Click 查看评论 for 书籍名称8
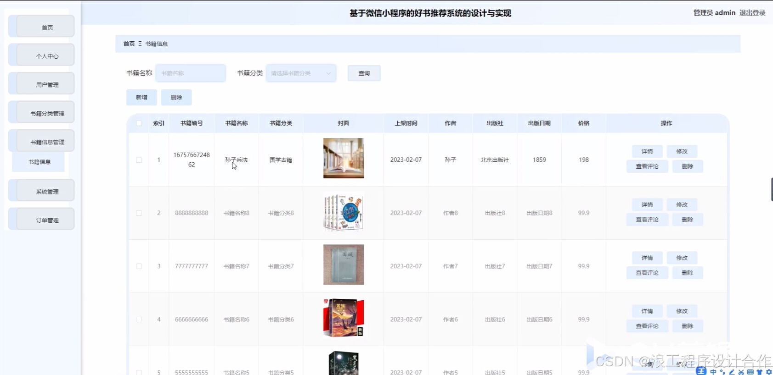 coord(647,220)
